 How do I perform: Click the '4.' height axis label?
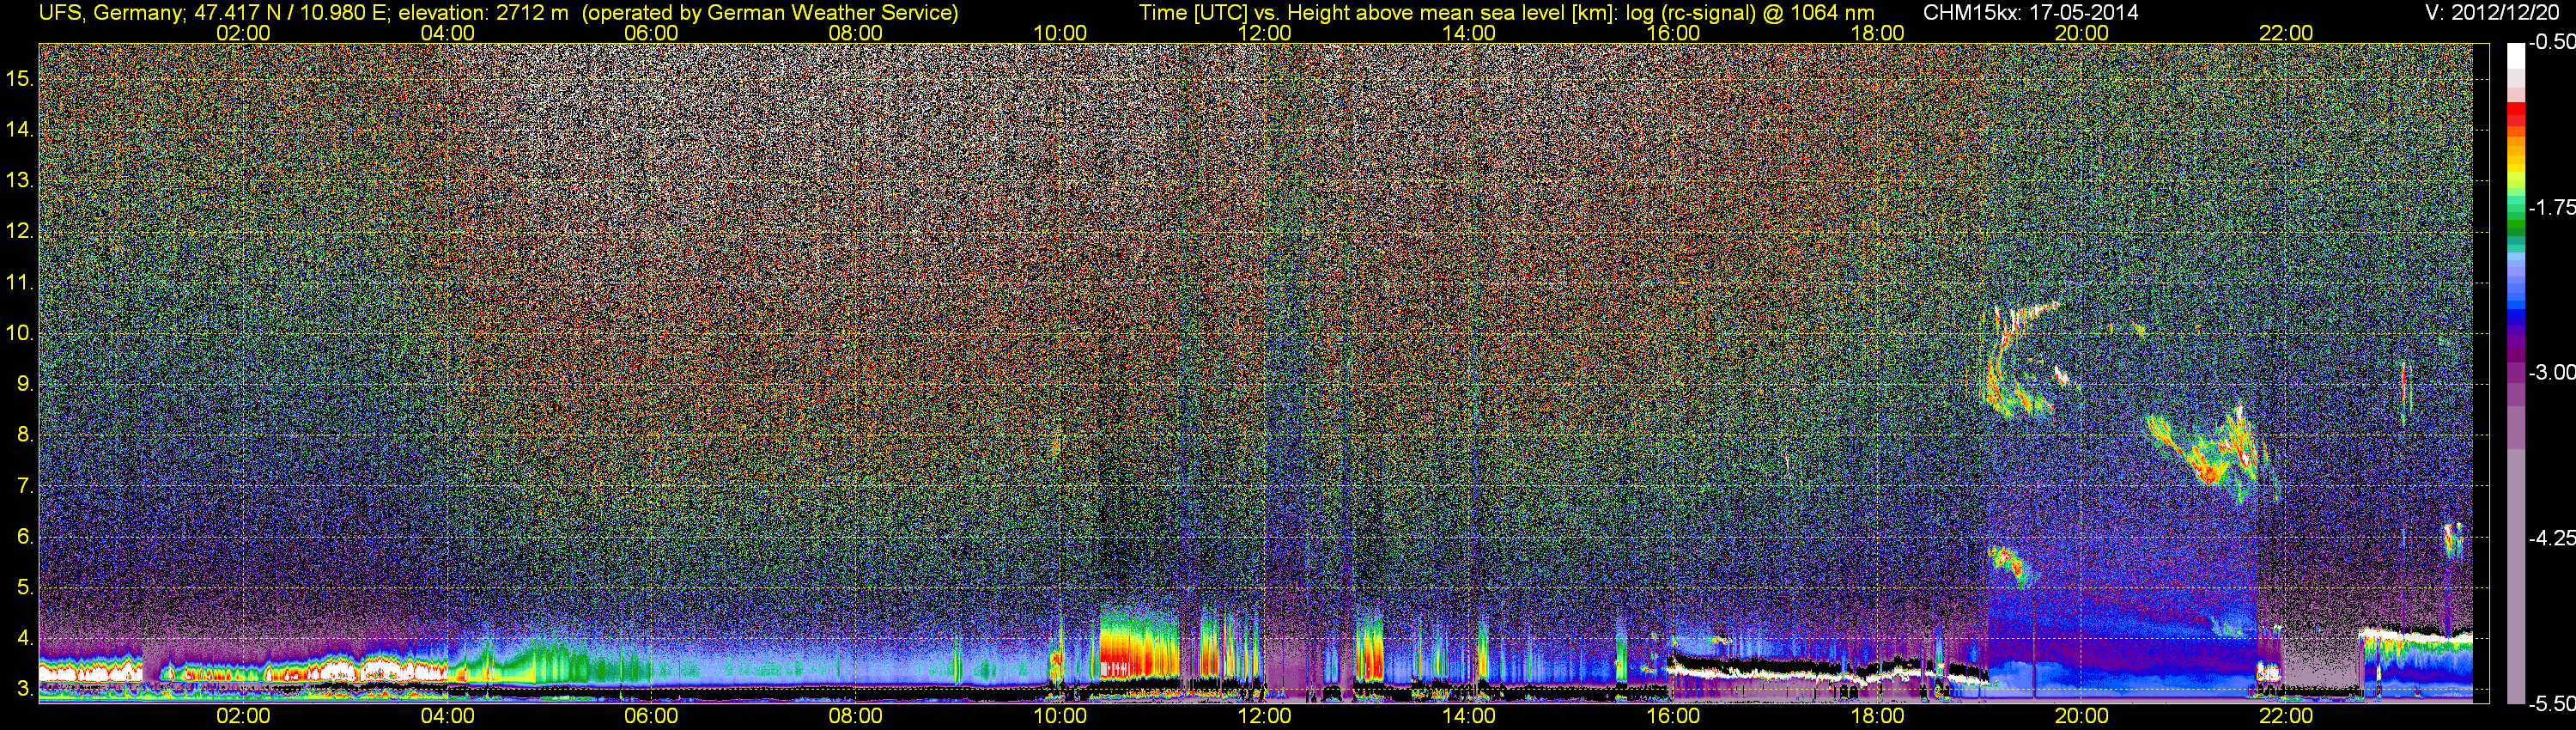click(x=25, y=638)
